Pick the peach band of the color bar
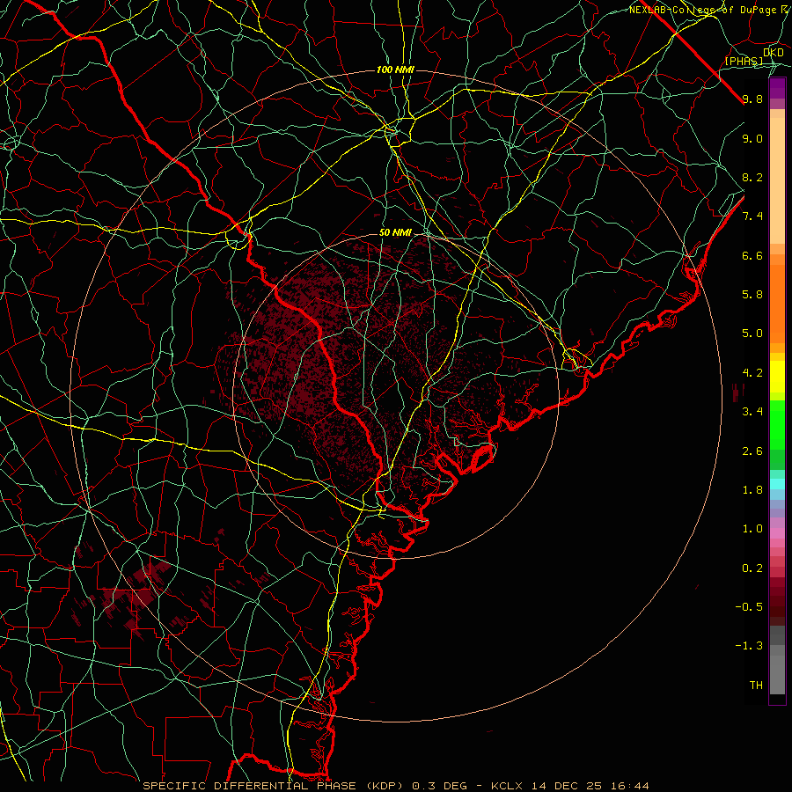Image resolution: width=792 pixels, height=792 pixels. point(777,180)
